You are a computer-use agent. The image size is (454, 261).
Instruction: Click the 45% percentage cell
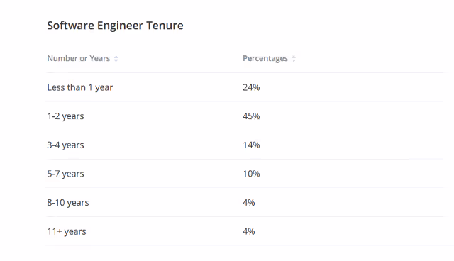(251, 116)
